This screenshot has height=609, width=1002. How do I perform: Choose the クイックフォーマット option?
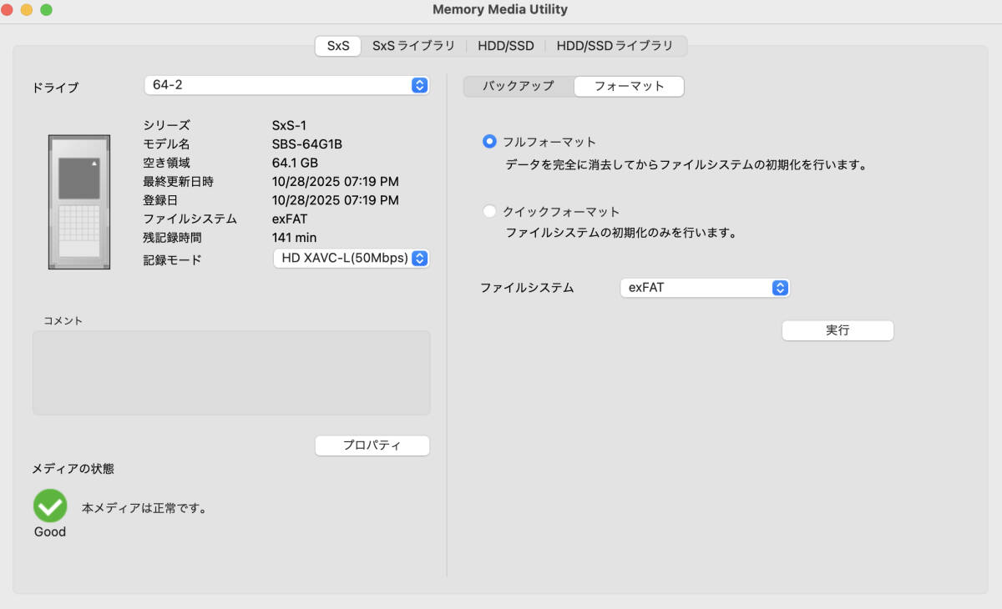tap(489, 210)
